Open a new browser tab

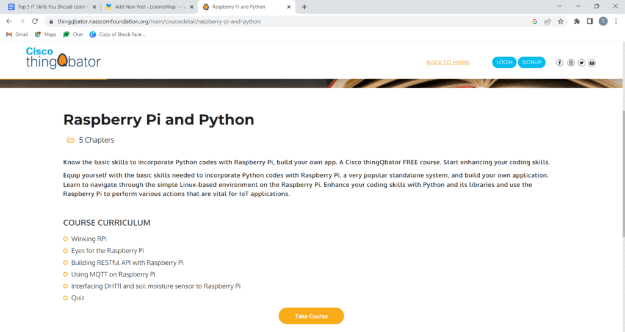point(304,7)
